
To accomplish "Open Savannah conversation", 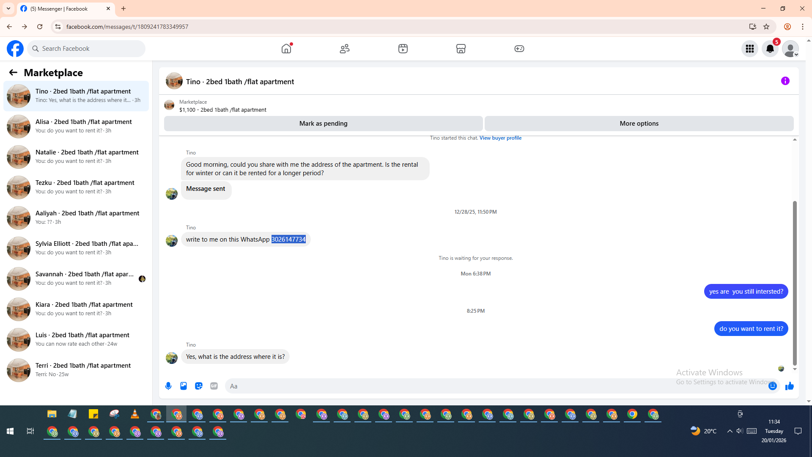I will pos(76,279).
